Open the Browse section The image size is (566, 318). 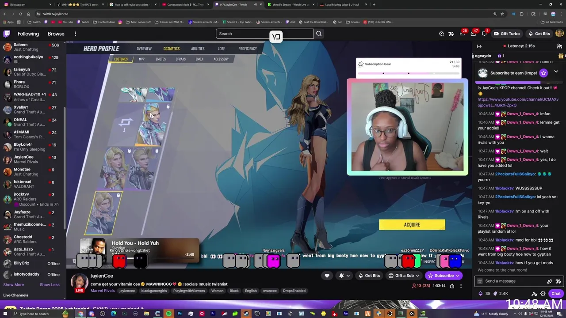pos(56,34)
